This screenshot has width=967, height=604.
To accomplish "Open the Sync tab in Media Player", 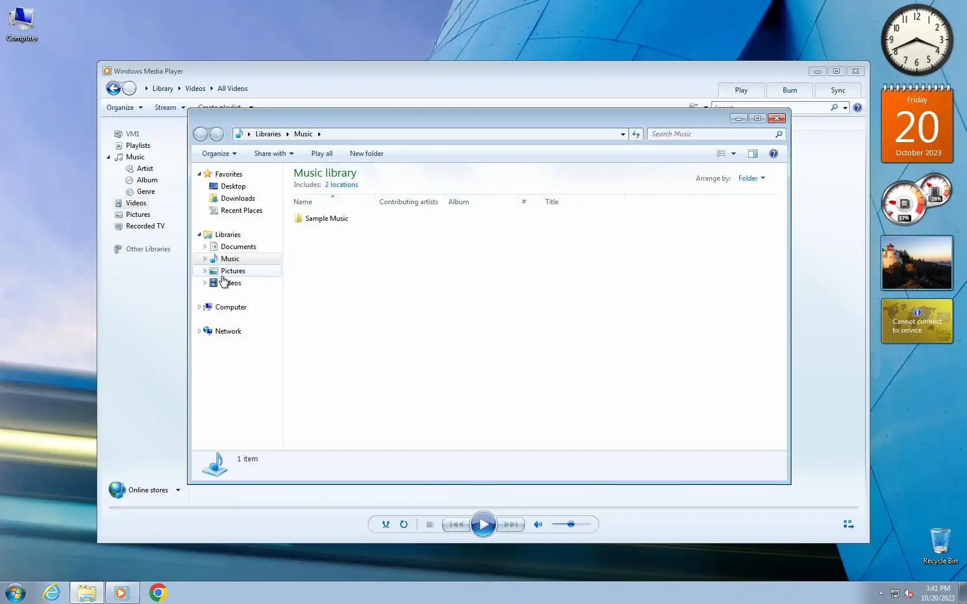I will tap(838, 90).
